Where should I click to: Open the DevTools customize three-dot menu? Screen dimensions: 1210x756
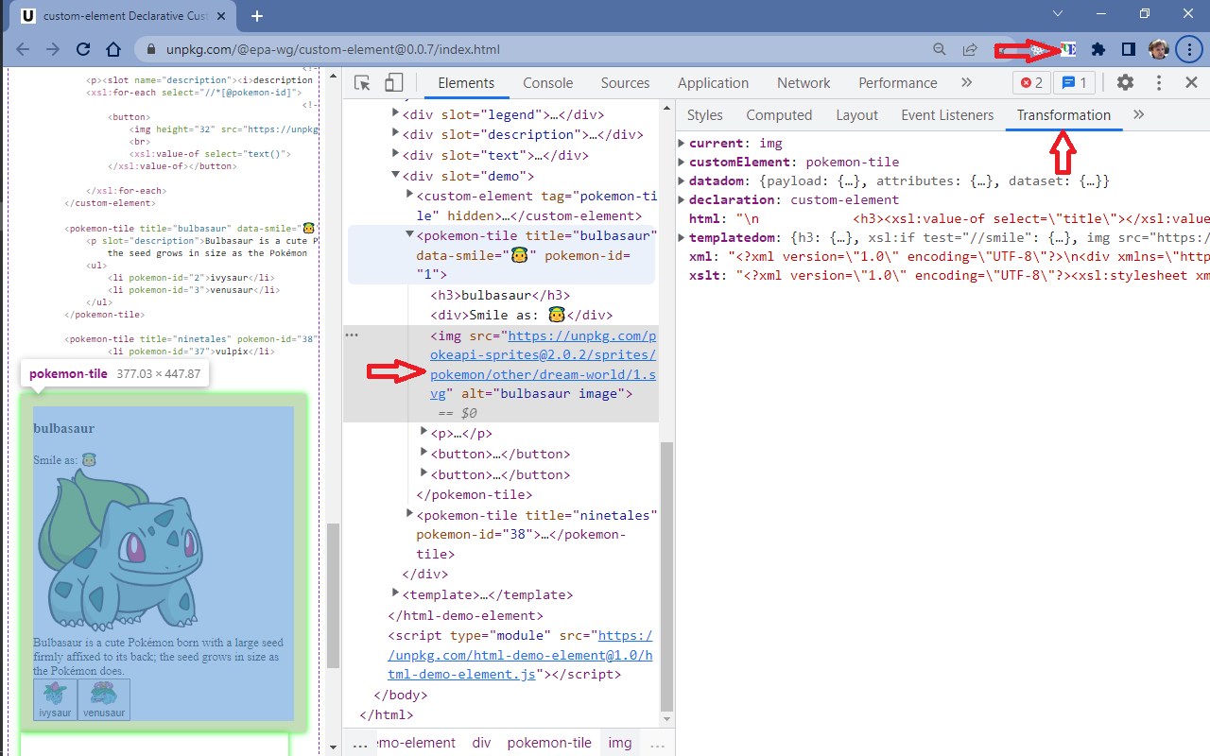1157,83
